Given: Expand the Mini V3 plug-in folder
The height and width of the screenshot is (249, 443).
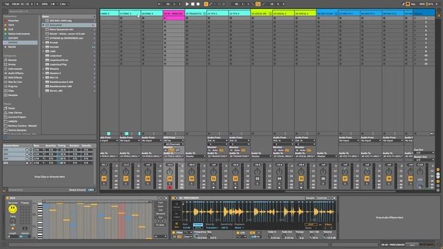Looking at the screenshot, I should point(43,77).
